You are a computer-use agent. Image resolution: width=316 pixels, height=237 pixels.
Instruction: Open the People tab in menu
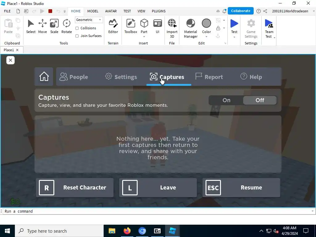(74, 77)
